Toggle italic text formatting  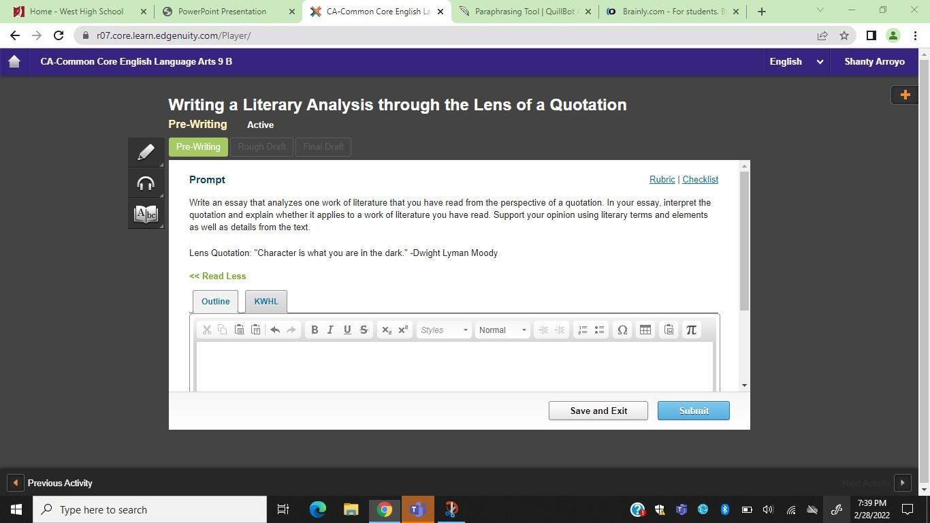pos(330,330)
